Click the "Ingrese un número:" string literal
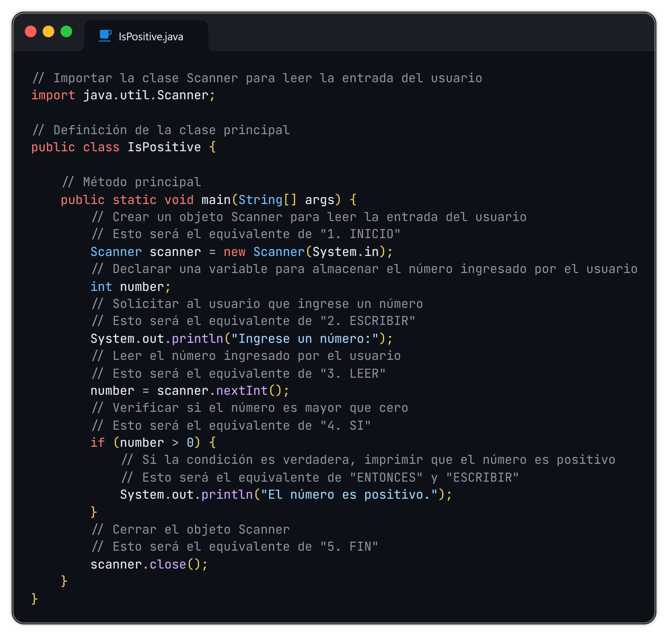Screen dimensions: 668x636 point(305,339)
